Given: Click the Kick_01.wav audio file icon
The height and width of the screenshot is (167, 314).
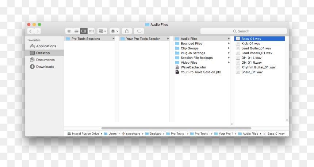Looking at the screenshot, I should coord(238,44).
